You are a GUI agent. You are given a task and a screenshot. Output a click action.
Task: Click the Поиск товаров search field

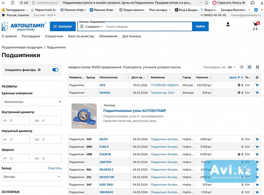pos(148,26)
